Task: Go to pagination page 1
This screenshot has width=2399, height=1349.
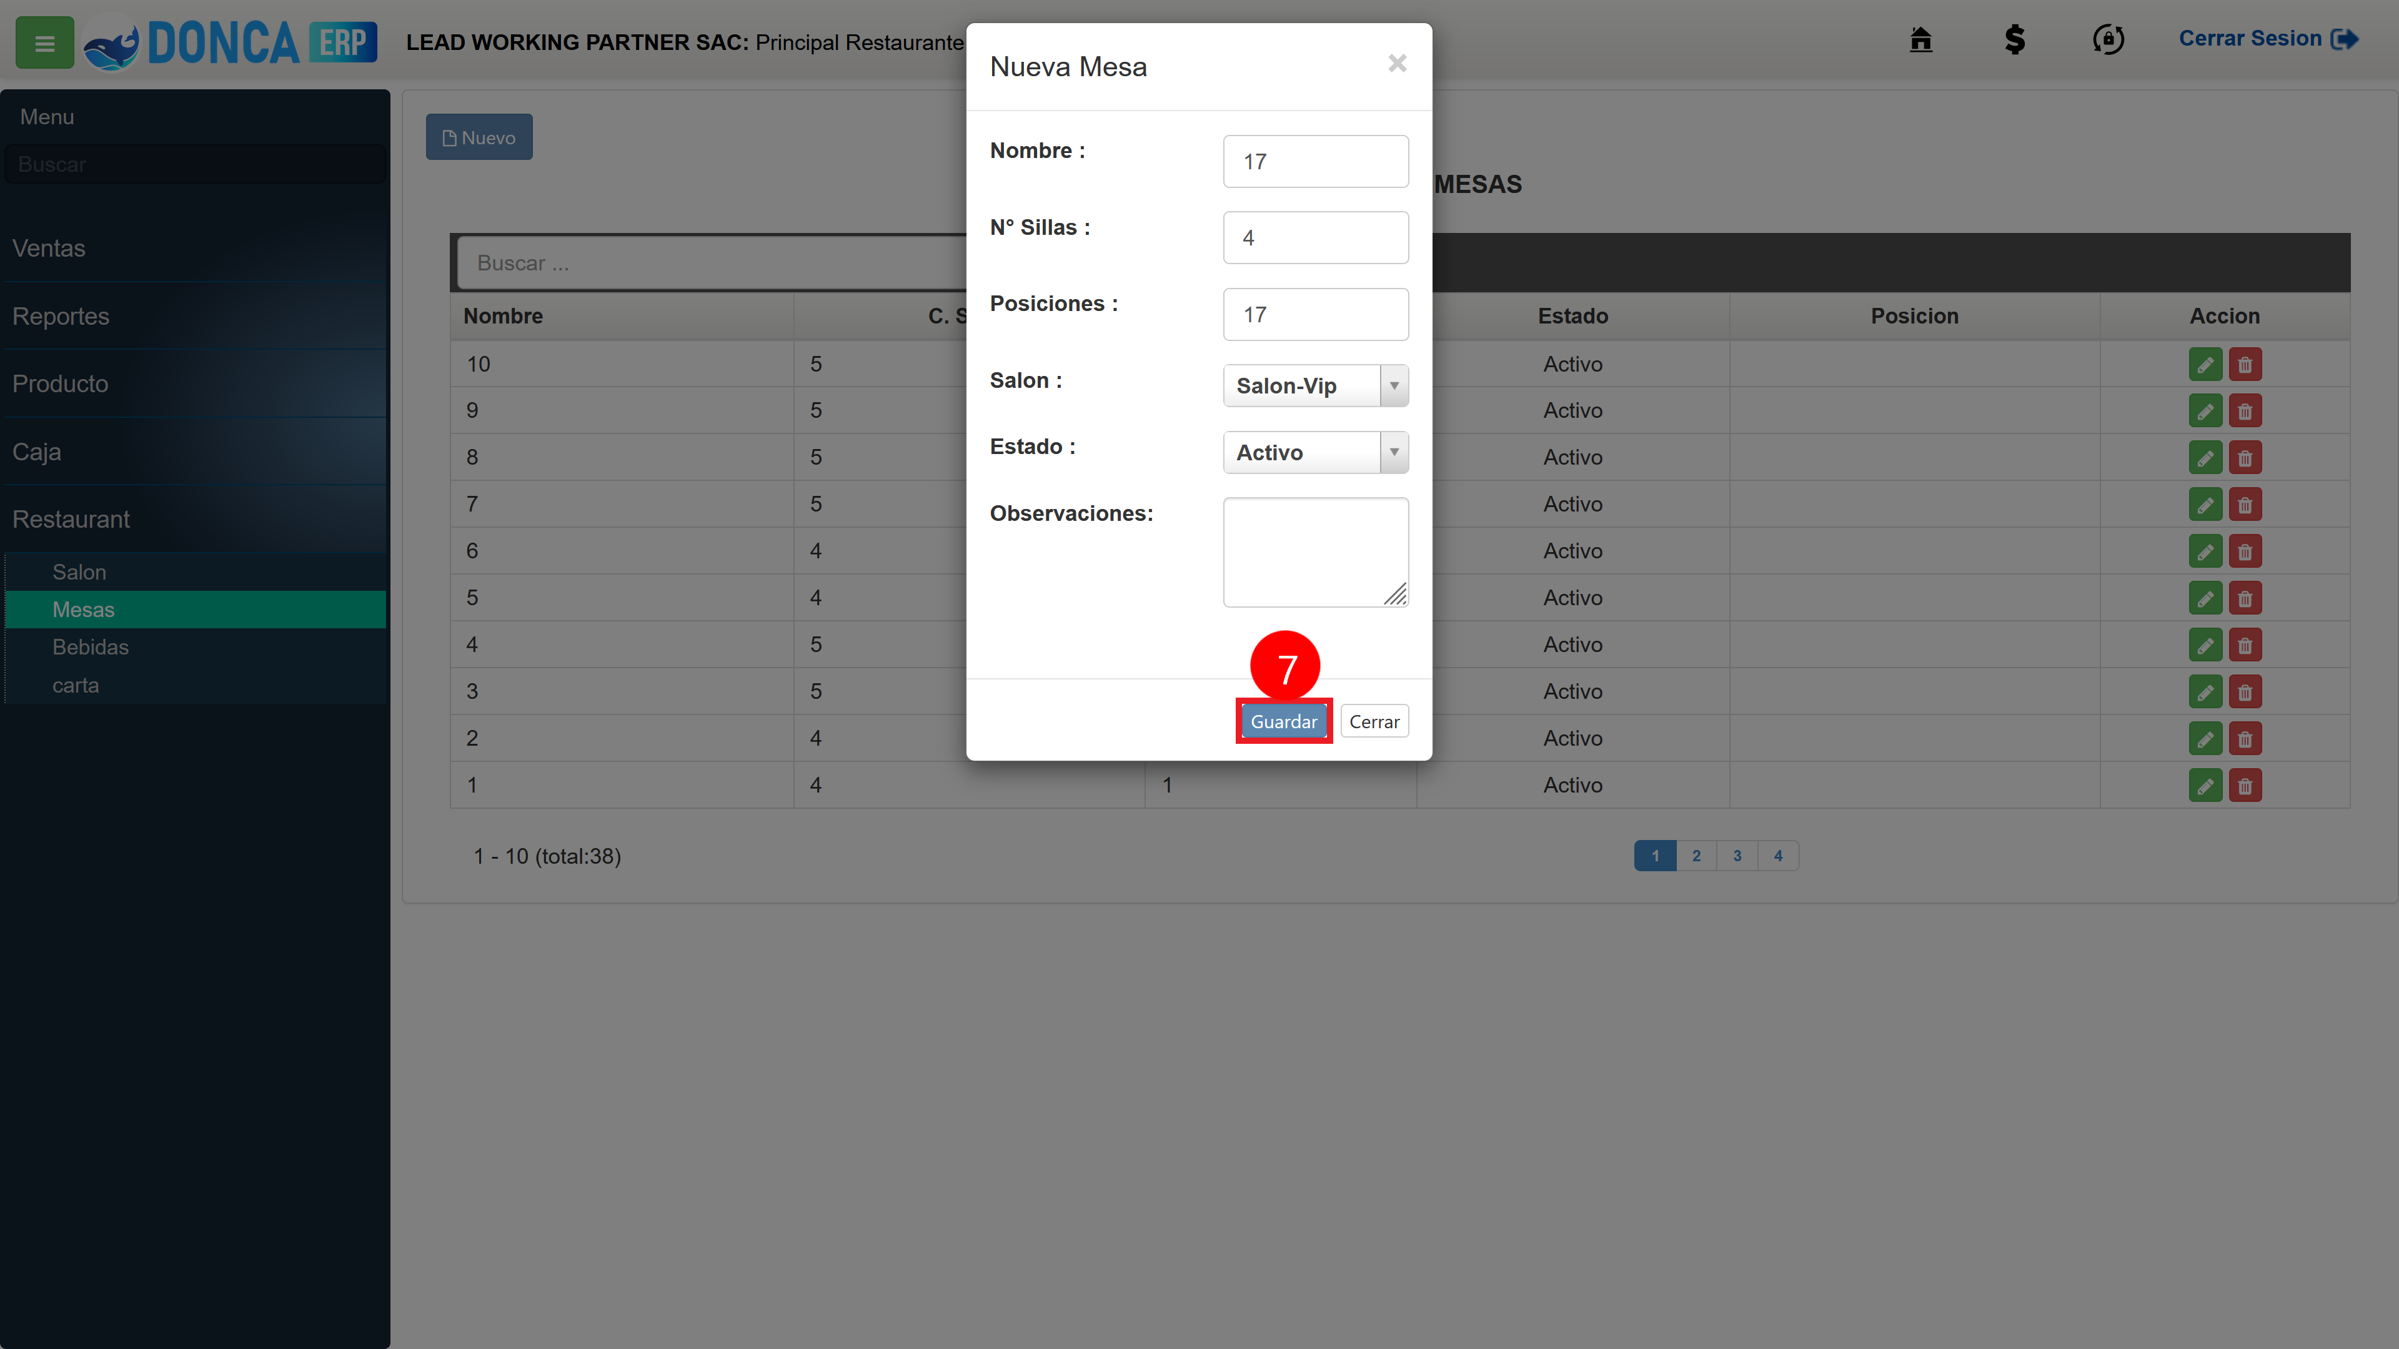Action: pyautogui.click(x=1655, y=856)
